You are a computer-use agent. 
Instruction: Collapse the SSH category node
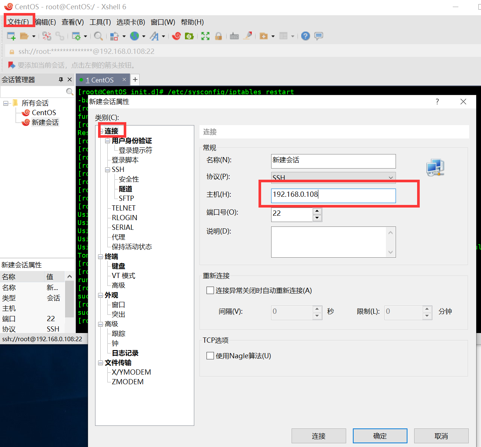click(x=107, y=170)
